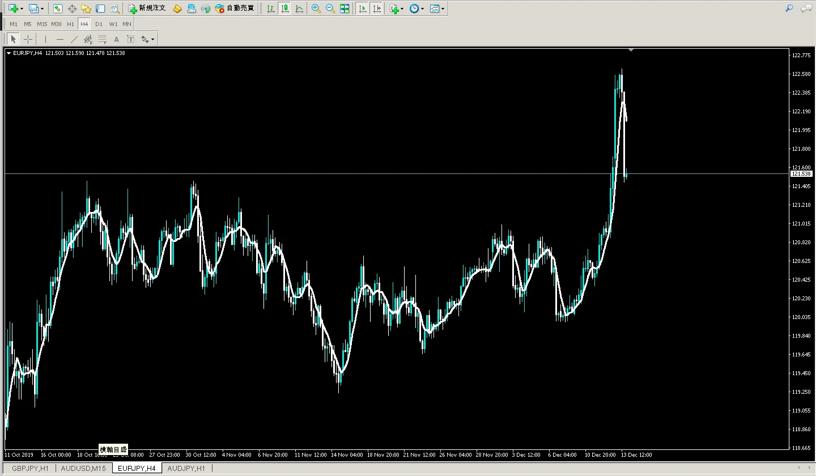Click the 121.538 current price label
Image resolution: width=816 pixels, height=476 pixels.
click(x=801, y=174)
